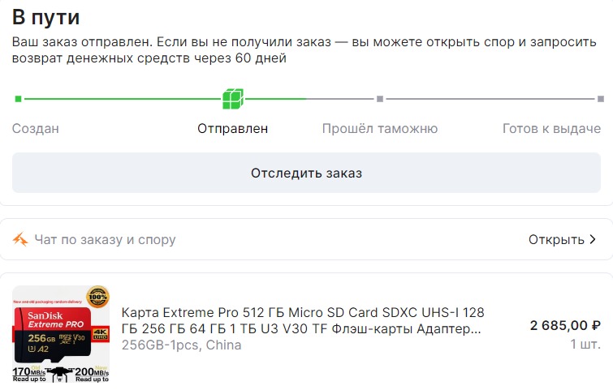Screen dimensions: 613x390
Task: Click the green box icon on the progress tracker
Action: coord(233,100)
